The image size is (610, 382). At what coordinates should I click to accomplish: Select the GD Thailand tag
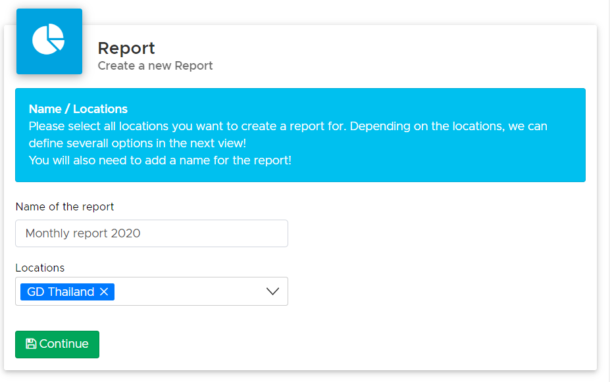pyautogui.click(x=67, y=292)
